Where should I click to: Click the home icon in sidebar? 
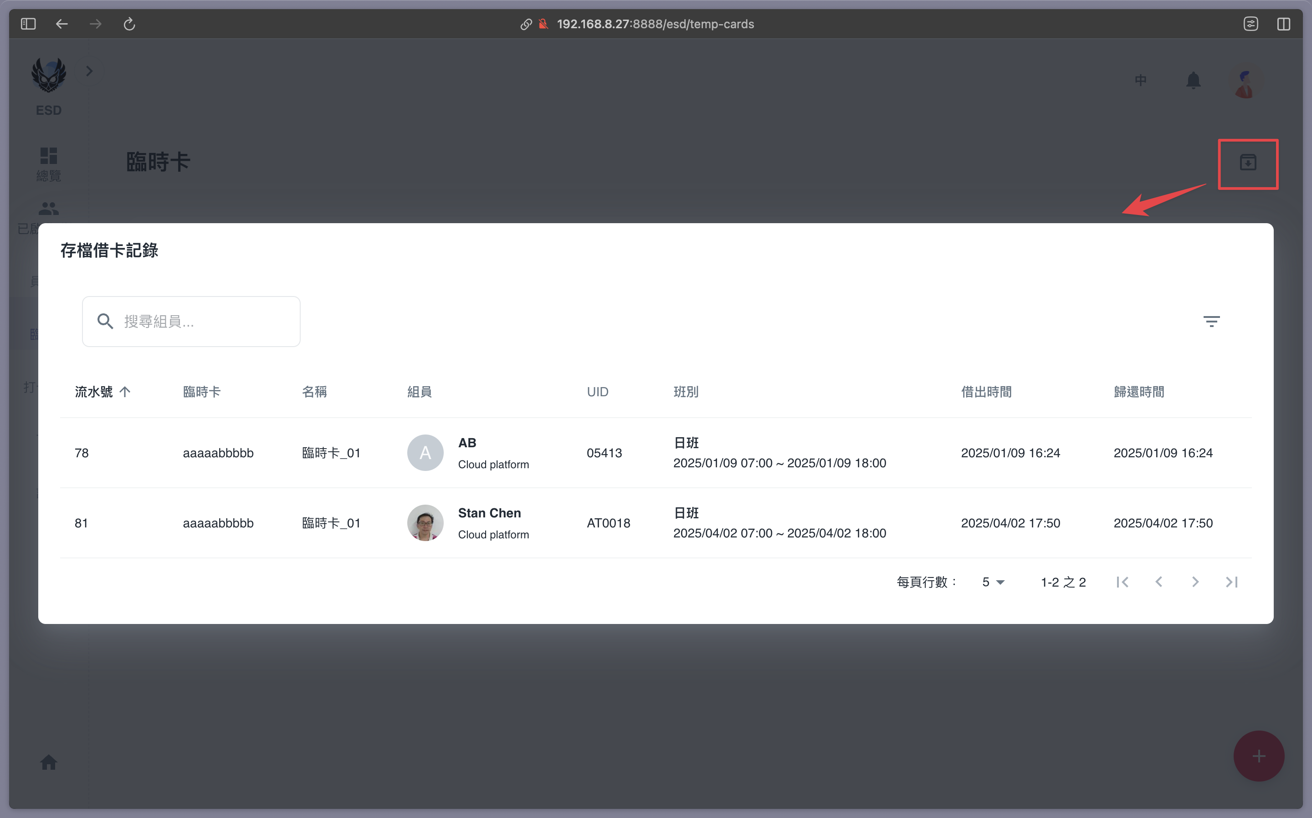click(49, 762)
